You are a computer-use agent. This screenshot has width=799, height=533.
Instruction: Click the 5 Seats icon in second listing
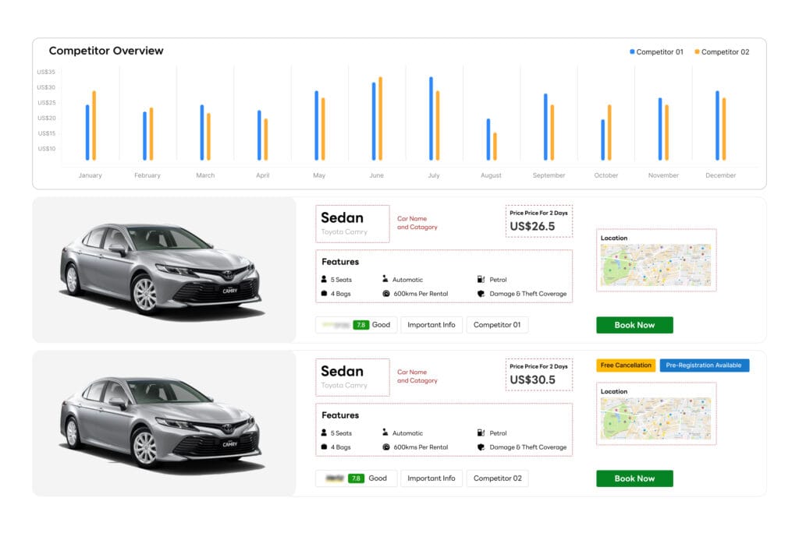324,432
